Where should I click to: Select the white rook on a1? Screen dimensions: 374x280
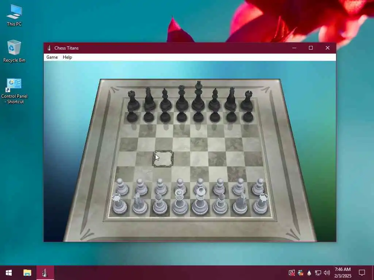click(x=119, y=204)
